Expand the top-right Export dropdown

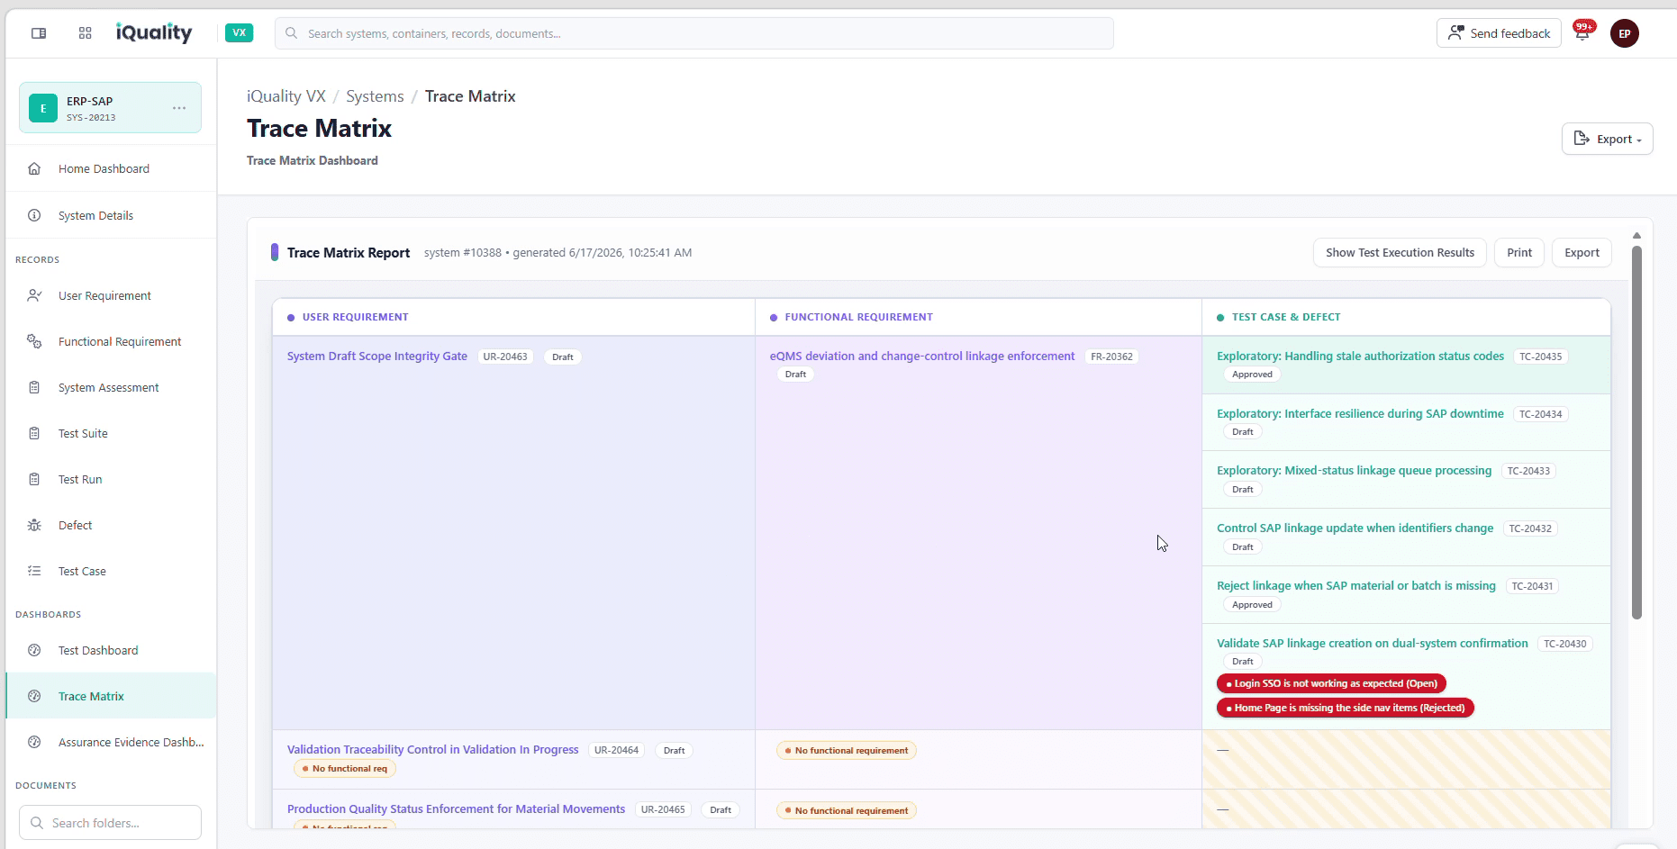(1608, 139)
